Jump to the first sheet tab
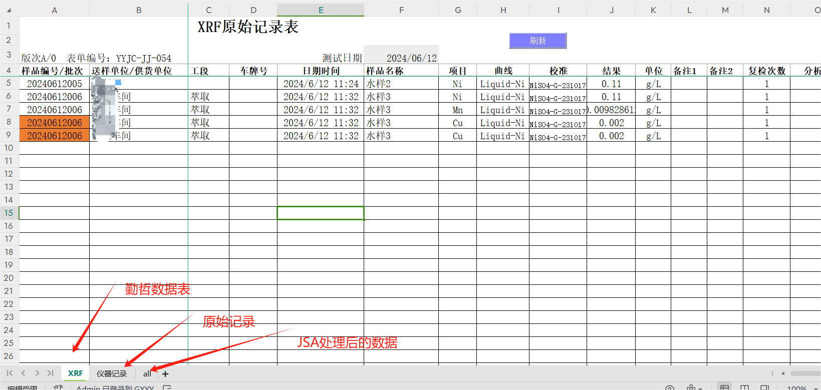The width and height of the screenshot is (821, 390). [10, 373]
